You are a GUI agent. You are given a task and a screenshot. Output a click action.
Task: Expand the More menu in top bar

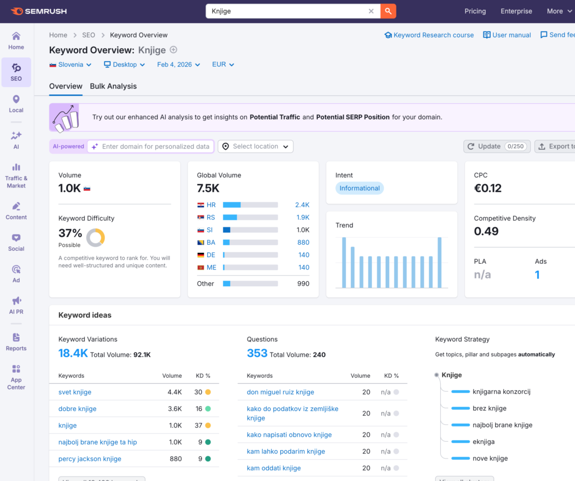559,11
